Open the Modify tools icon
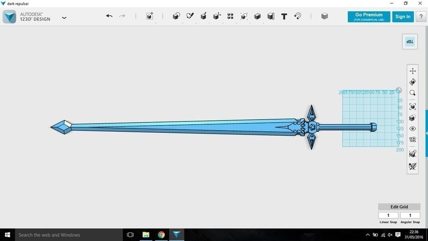Viewport: 428px width, 241px height. (217, 16)
